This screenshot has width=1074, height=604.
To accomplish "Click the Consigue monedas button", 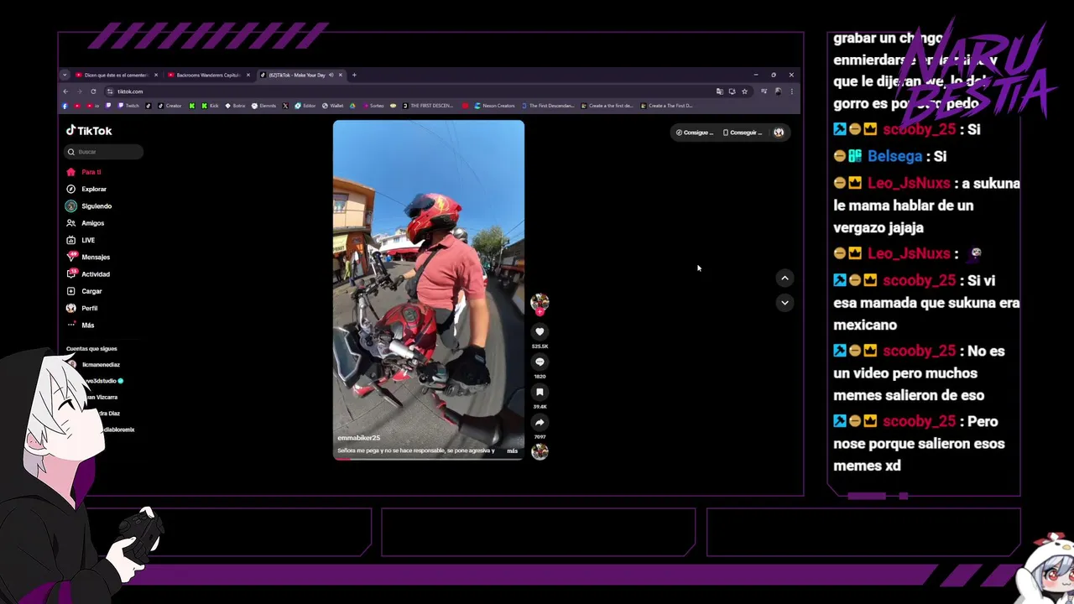I will pyautogui.click(x=695, y=133).
